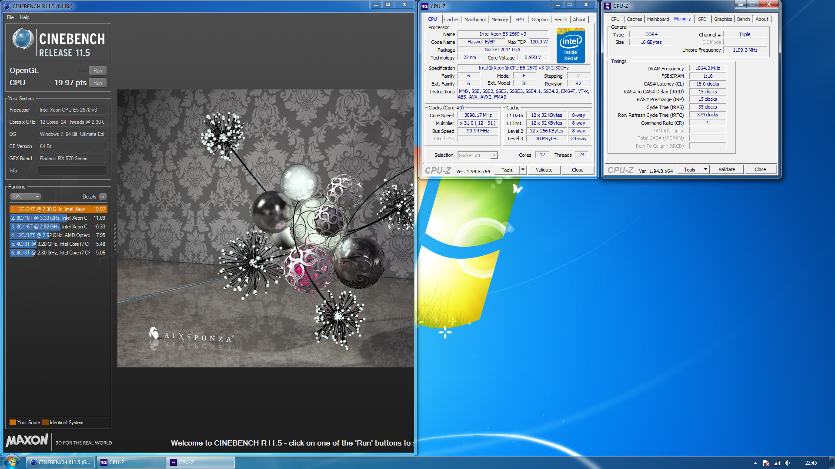Screen dimensions: 835x469
Task: Click Action Center flag tray icon
Action: (x=766, y=463)
